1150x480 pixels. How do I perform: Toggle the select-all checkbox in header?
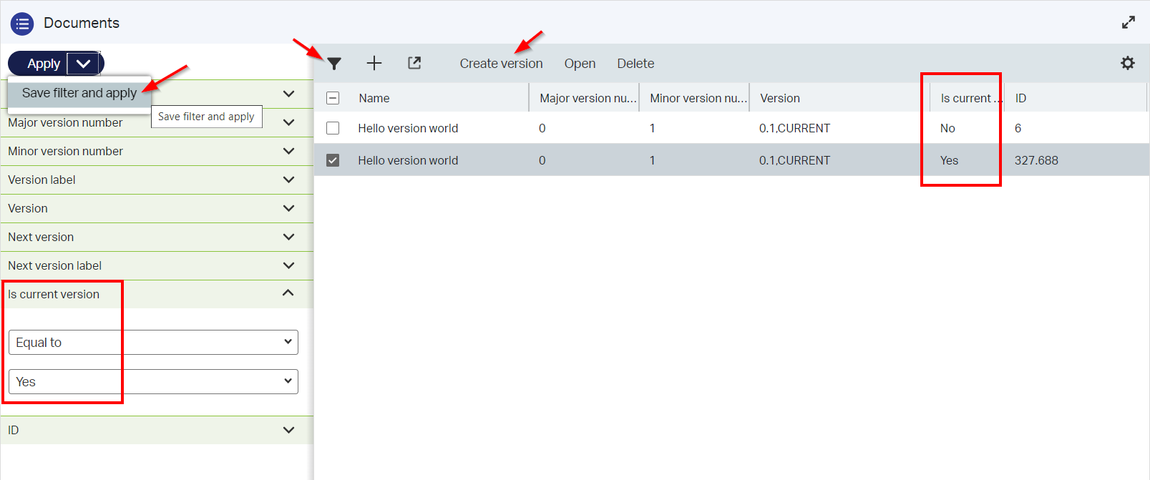pos(333,98)
